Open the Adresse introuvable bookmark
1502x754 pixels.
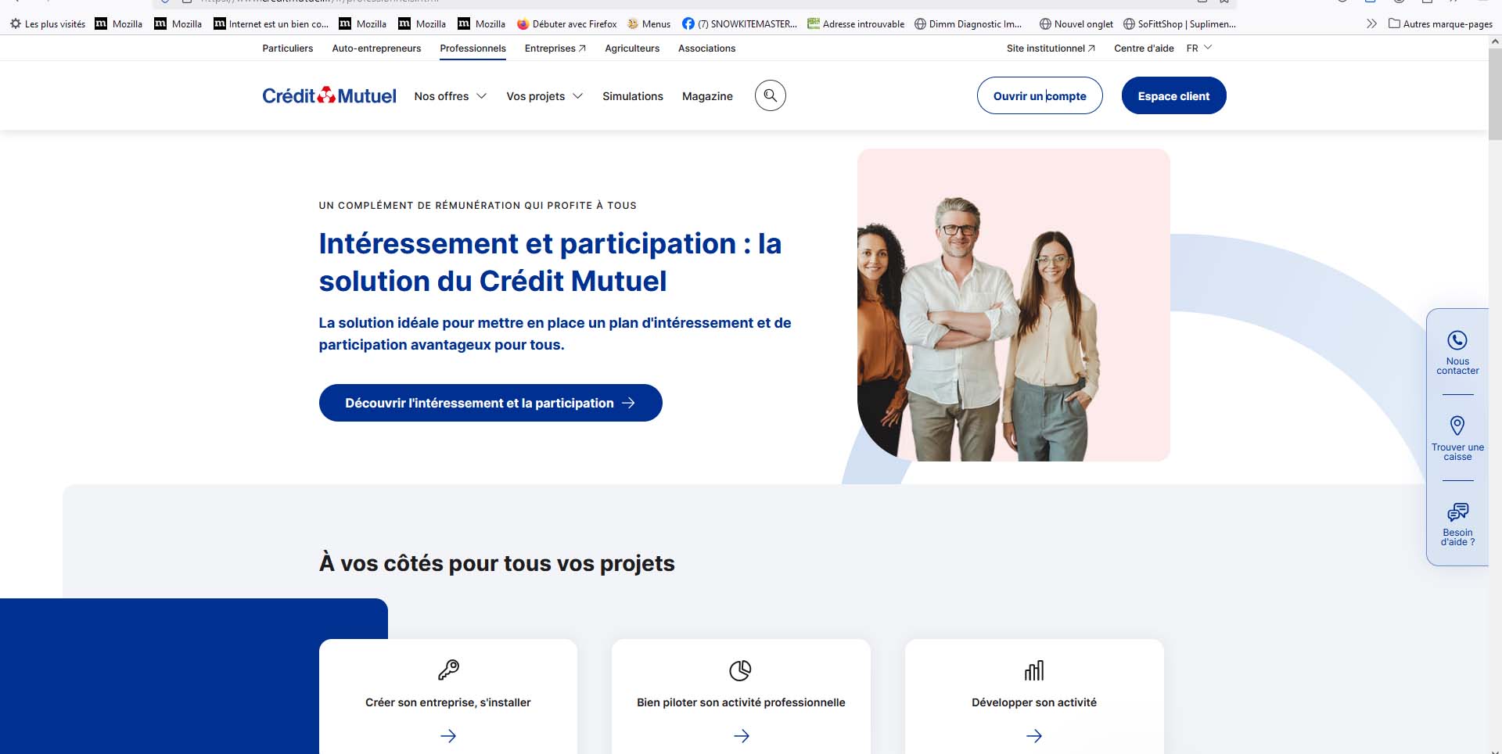pos(856,23)
